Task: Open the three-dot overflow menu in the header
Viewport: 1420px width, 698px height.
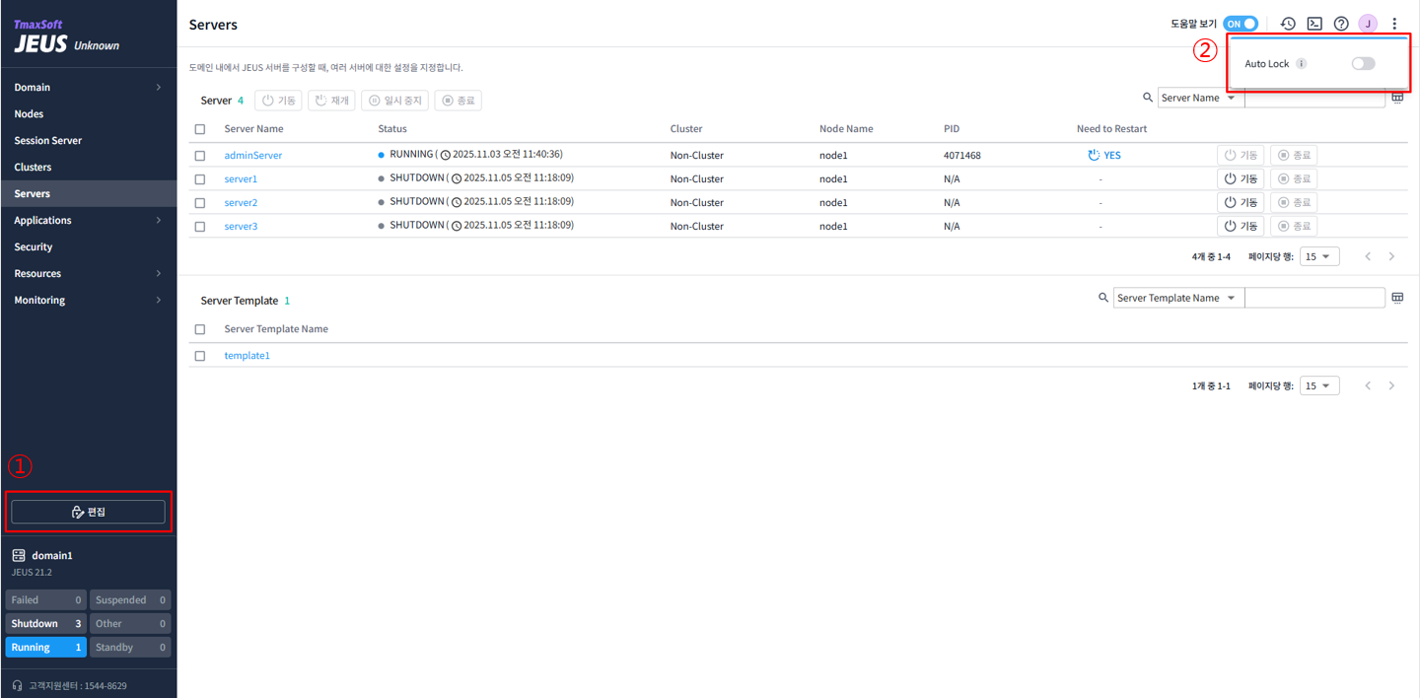Action: tap(1394, 23)
